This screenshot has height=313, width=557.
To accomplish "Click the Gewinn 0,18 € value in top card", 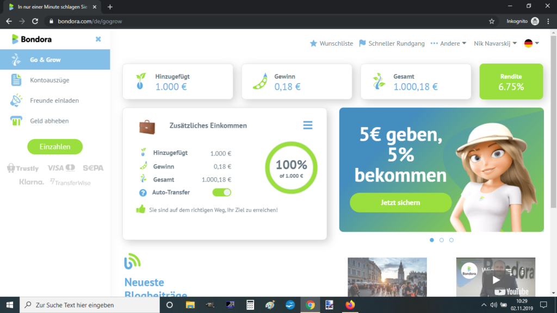I will coord(287,86).
